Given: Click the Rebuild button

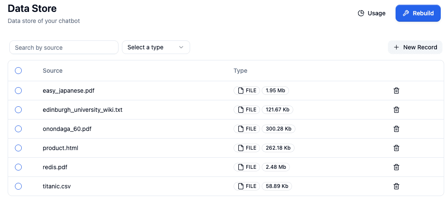Looking at the screenshot, I should 418,13.
